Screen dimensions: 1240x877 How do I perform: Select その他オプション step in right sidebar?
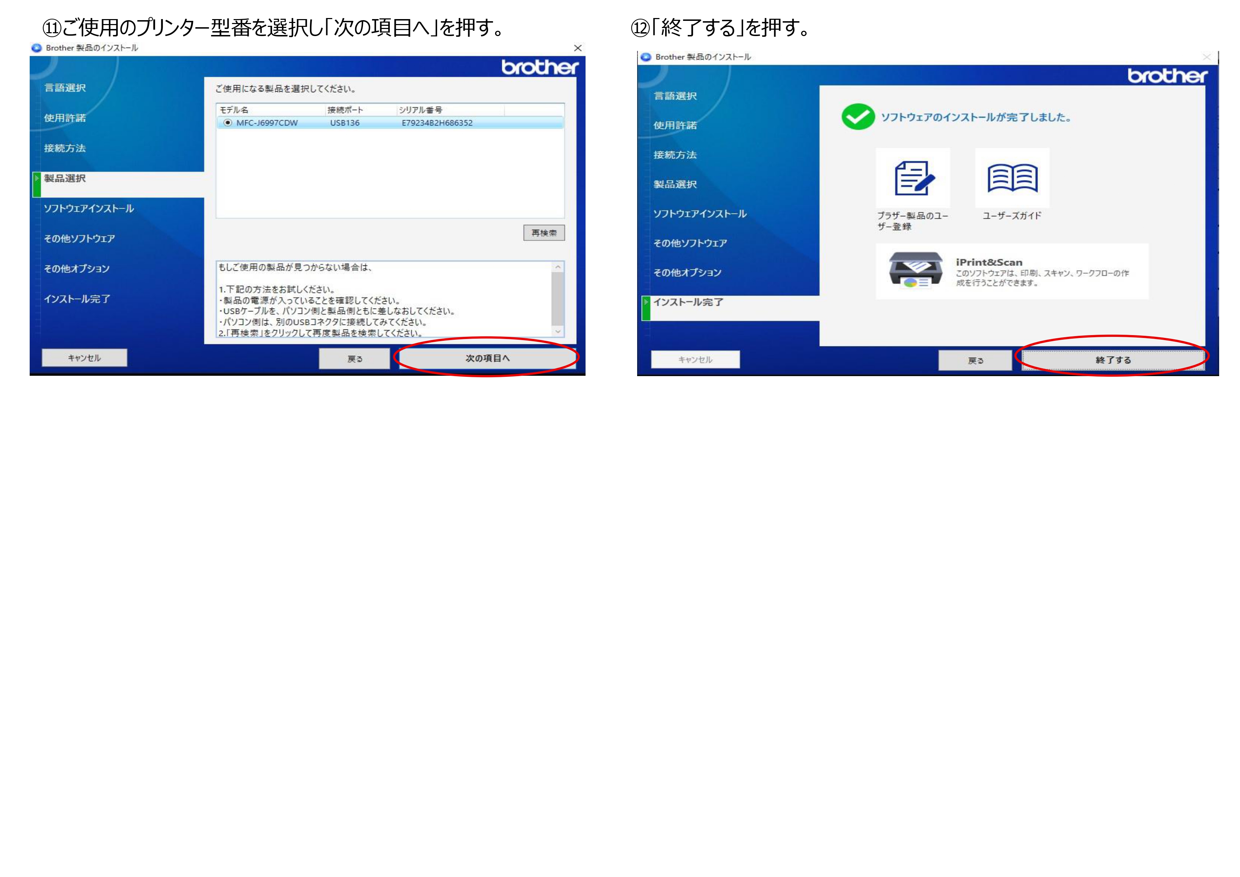click(x=688, y=272)
